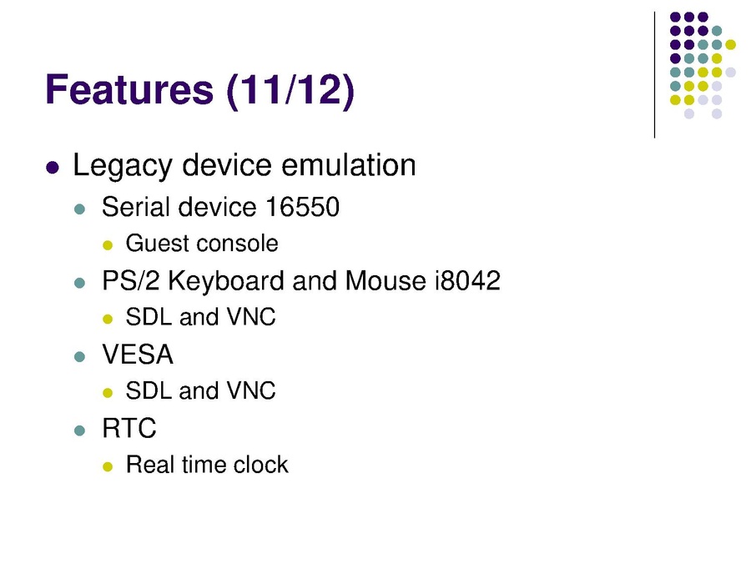Click the teal bullet beside VESA
The image size is (751, 564).
(80, 357)
